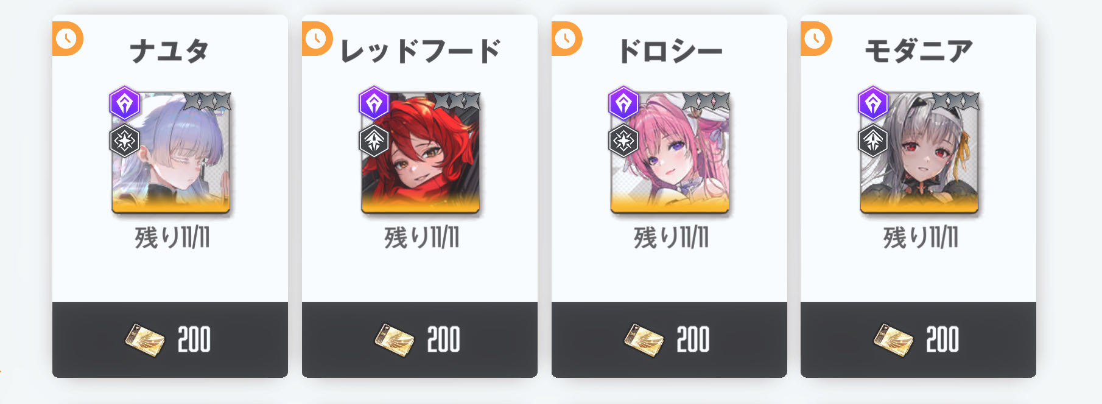Viewport: 1102px width, 404px height.
Task: Click gray class hexagon icon on ドロシー portrait
Action: tap(623, 141)
